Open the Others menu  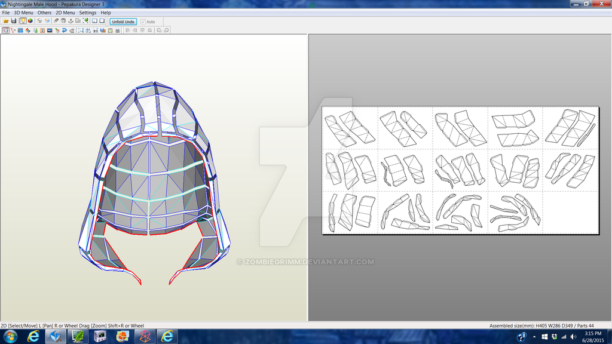[44, 13]
